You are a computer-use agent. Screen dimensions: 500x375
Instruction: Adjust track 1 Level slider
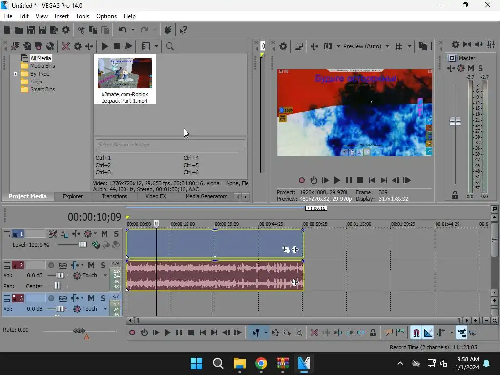click(x=82, y=245)
